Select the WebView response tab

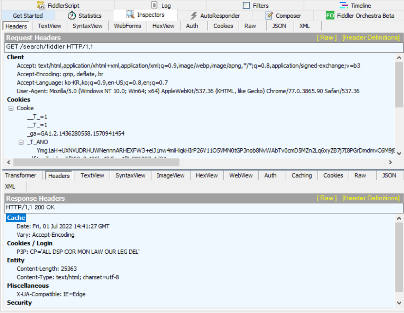241,176
